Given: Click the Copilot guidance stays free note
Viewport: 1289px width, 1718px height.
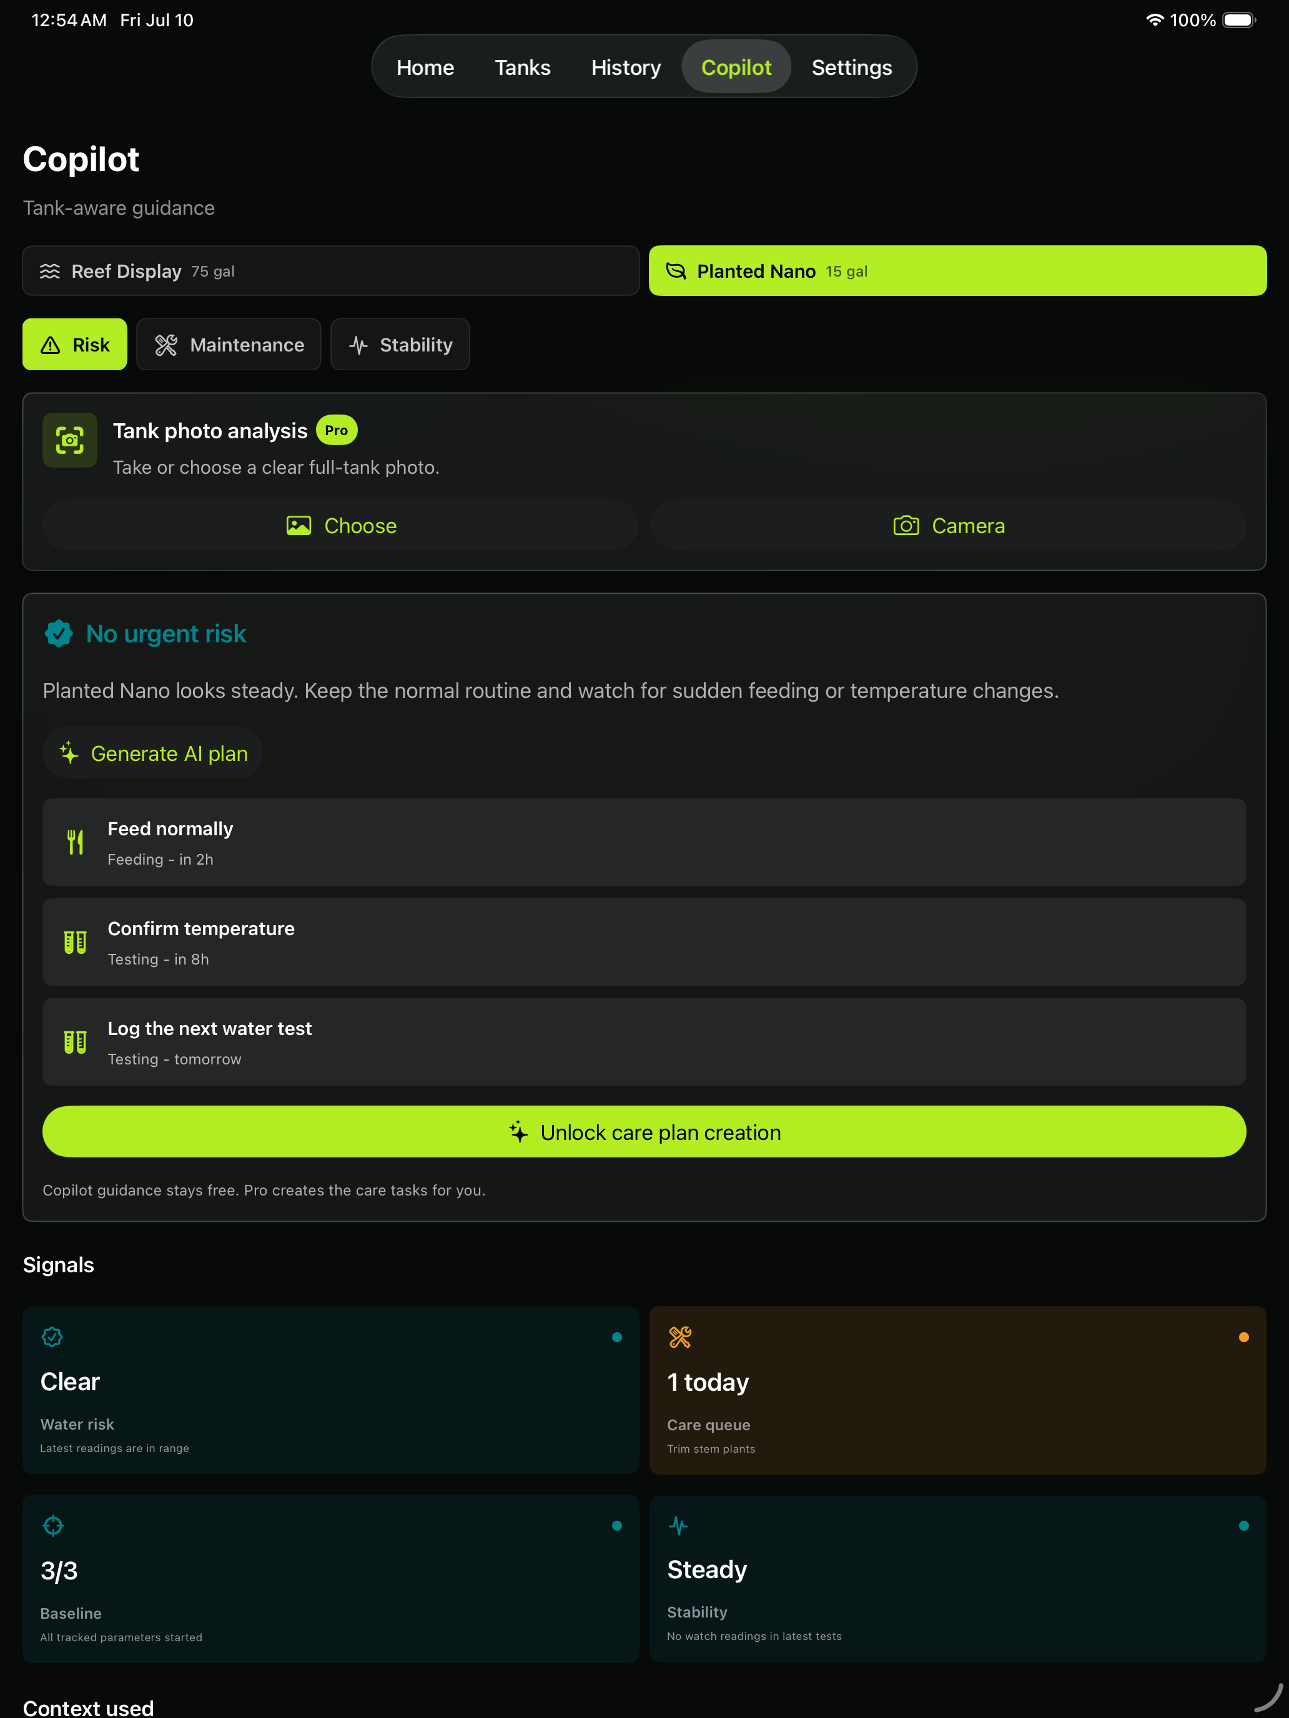Looking at the screenshot, I should pos(264,1190).
